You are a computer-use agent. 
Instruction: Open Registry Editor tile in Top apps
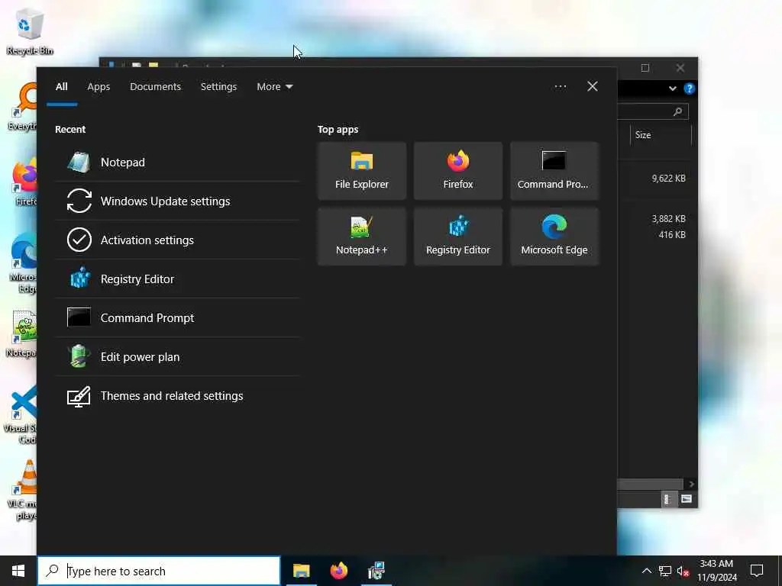[x=458, y=237]
